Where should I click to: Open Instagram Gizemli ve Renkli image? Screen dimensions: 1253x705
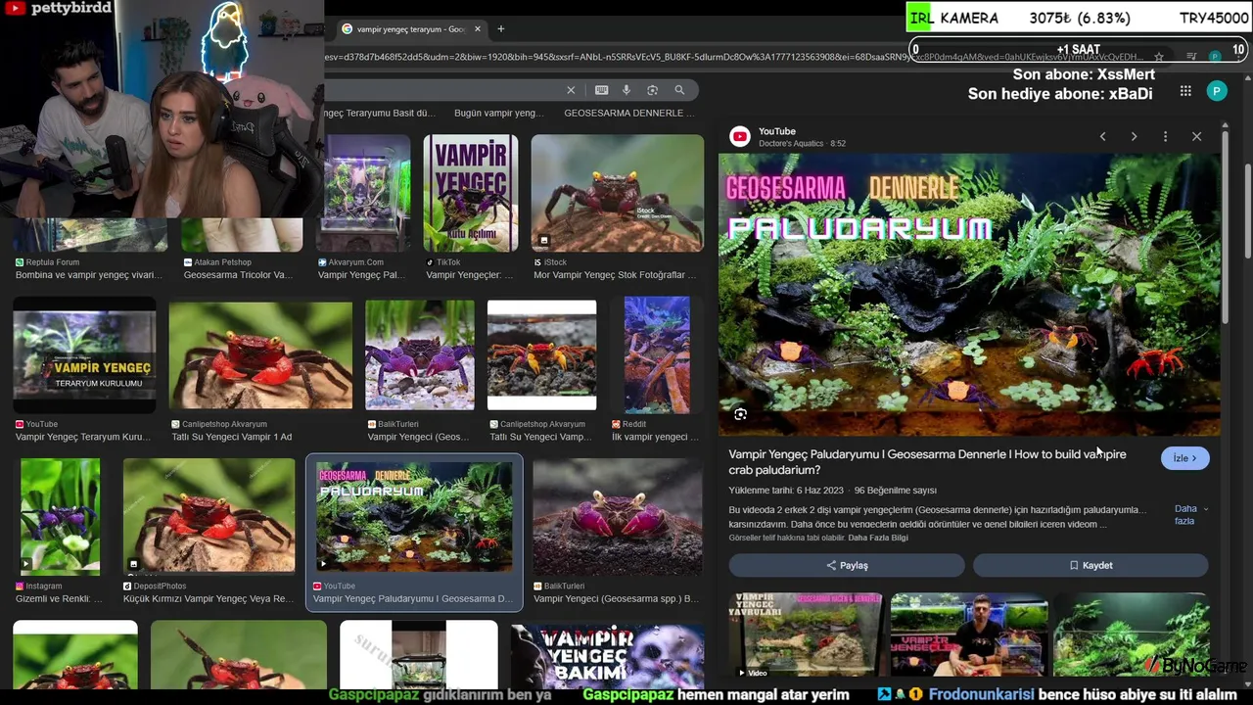click(x=60, y=516)
